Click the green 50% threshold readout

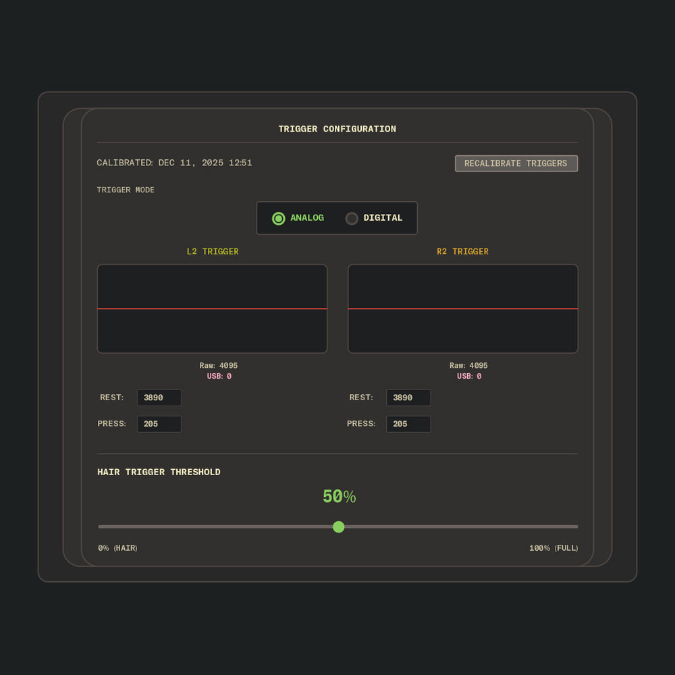pos(339,497)
